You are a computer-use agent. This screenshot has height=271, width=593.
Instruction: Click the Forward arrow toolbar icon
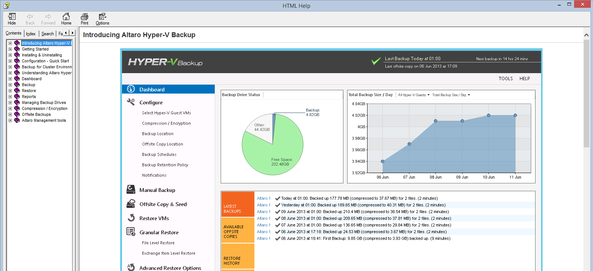coord(48,19)
